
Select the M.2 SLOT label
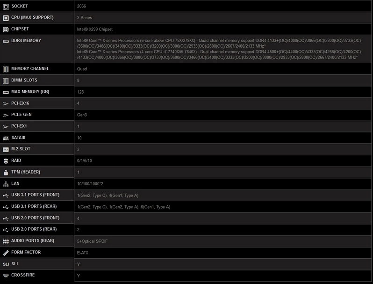tap(21, 149)
